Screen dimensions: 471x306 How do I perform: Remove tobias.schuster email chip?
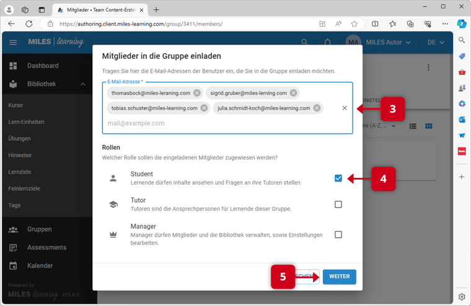(x=205, y=108)
